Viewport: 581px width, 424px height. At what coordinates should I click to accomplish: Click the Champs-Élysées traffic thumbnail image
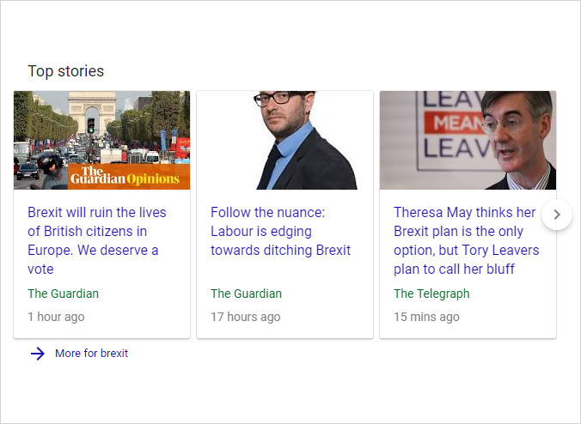[x=102, y=140]
